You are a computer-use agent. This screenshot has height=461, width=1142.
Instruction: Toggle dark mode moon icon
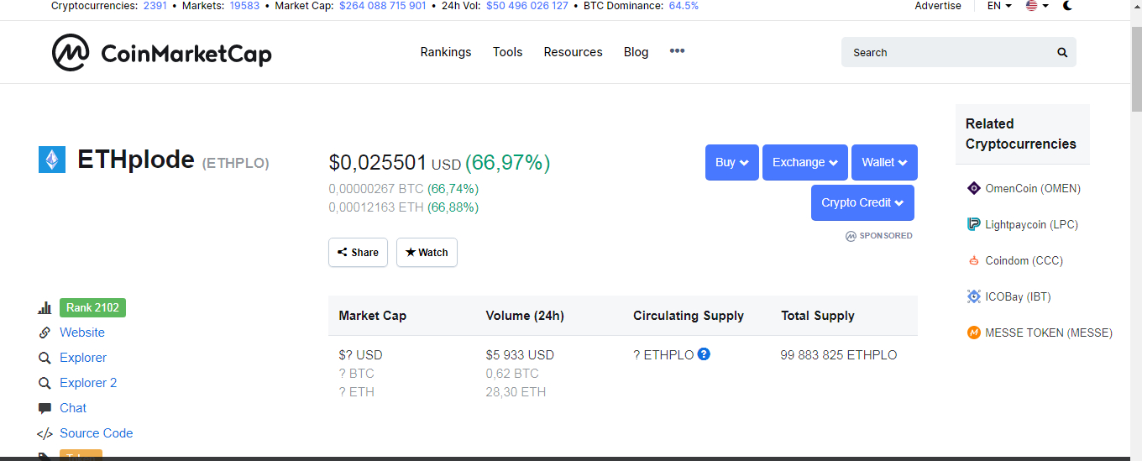(1067, 5)
